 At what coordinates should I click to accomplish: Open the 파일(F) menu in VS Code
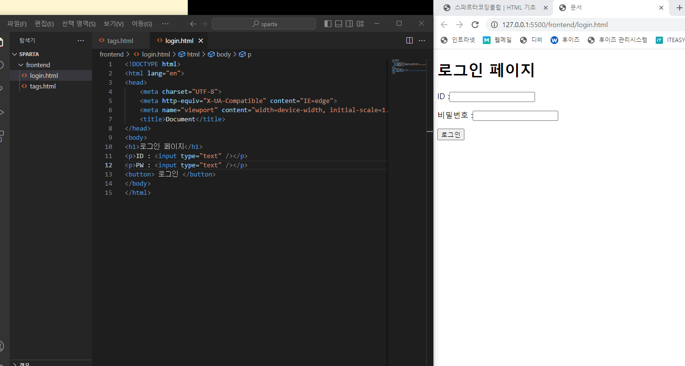(x=17, y=24)
